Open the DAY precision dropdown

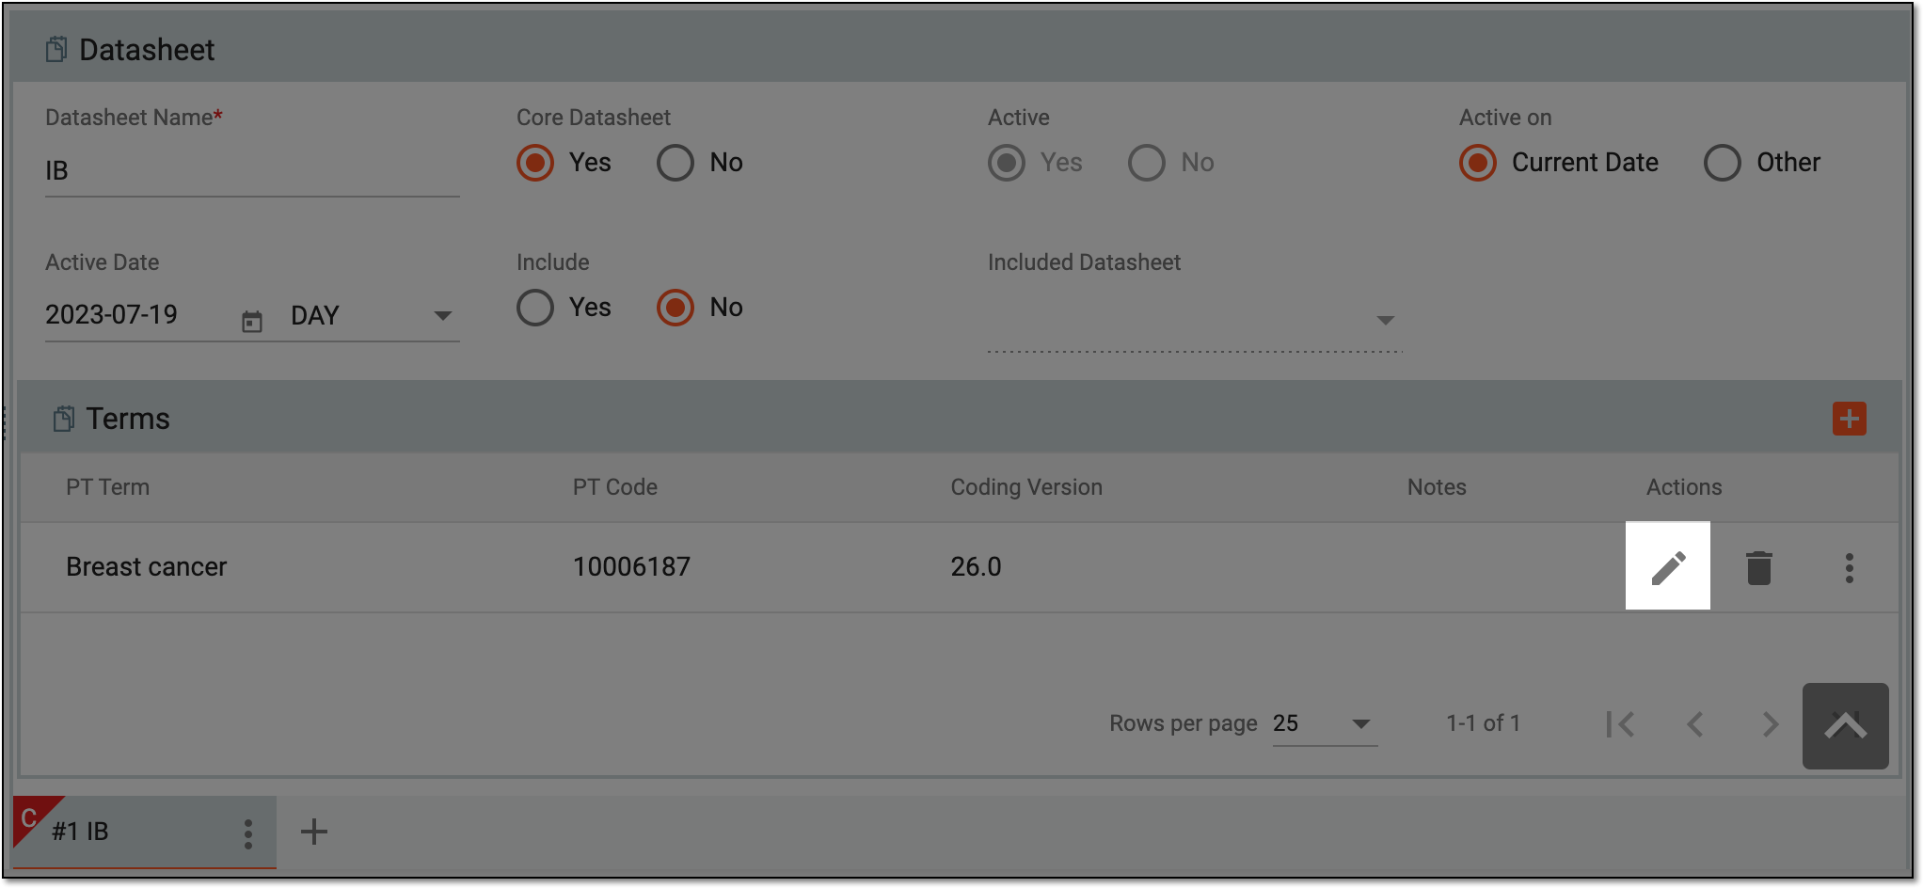click(x=373, y=316)
